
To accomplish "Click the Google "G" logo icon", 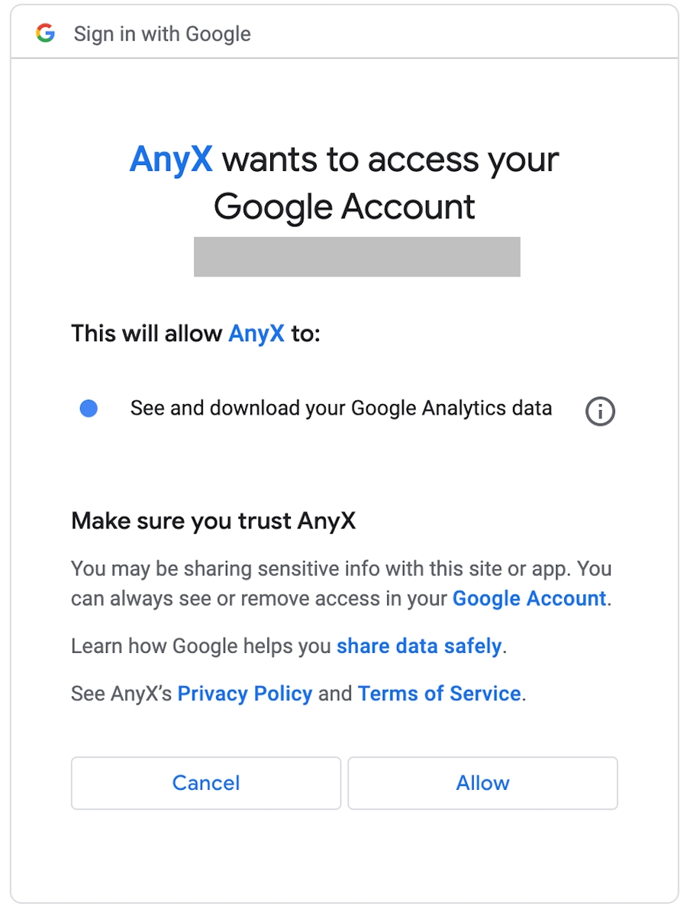I will 46,34.
